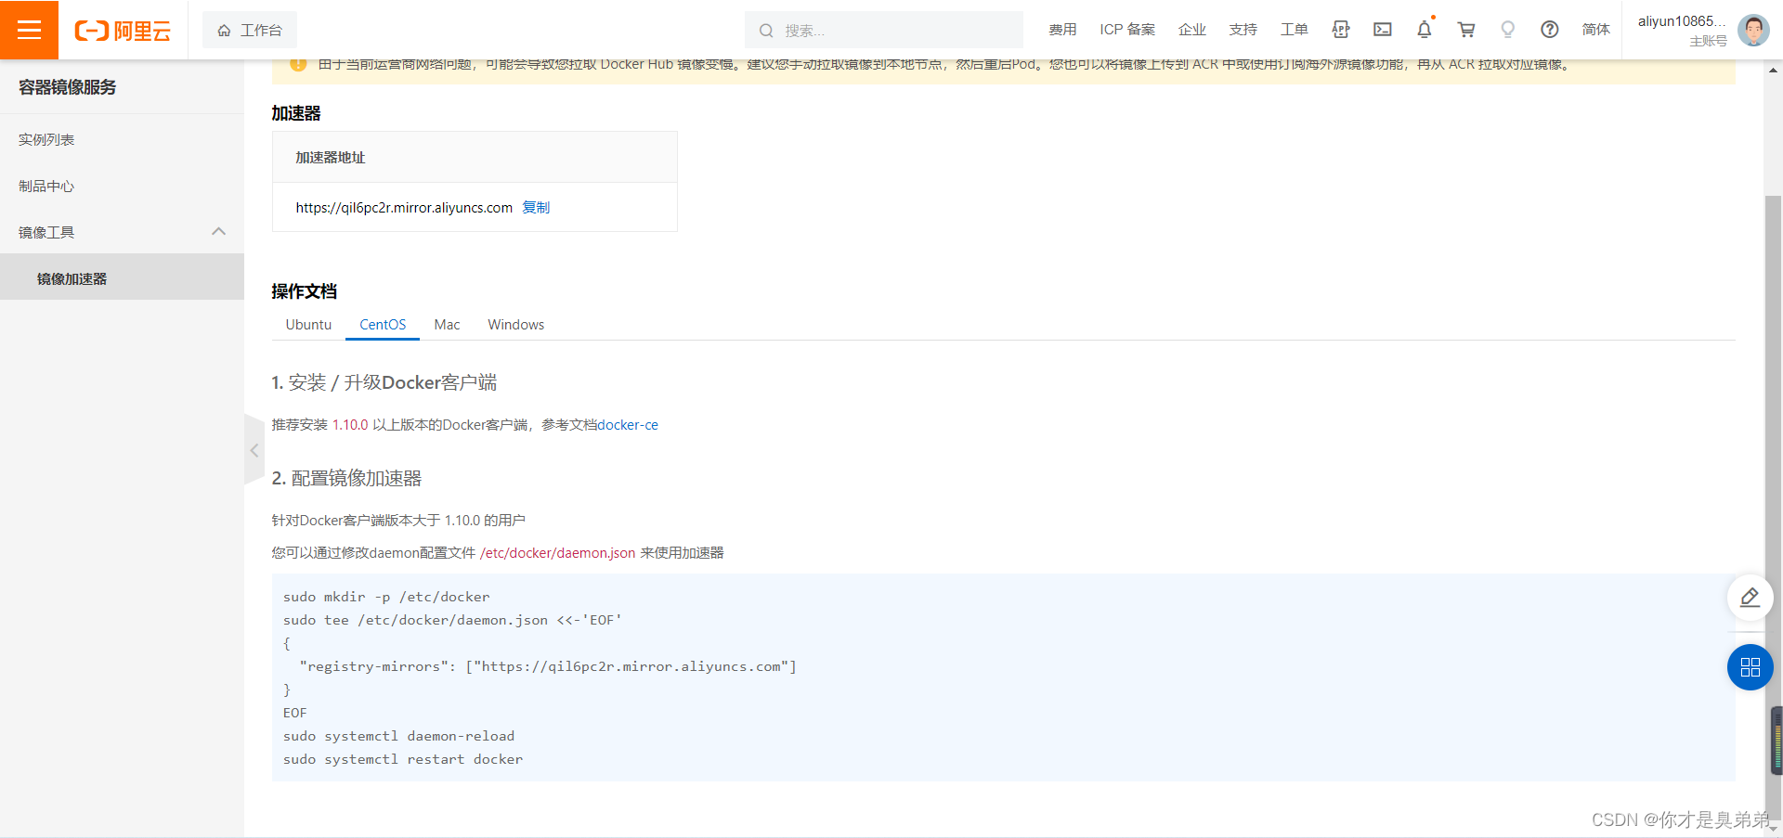1783x838 pixels.
Task: Click the registry-mirrors code line
Action: click(x=547, y=666)
